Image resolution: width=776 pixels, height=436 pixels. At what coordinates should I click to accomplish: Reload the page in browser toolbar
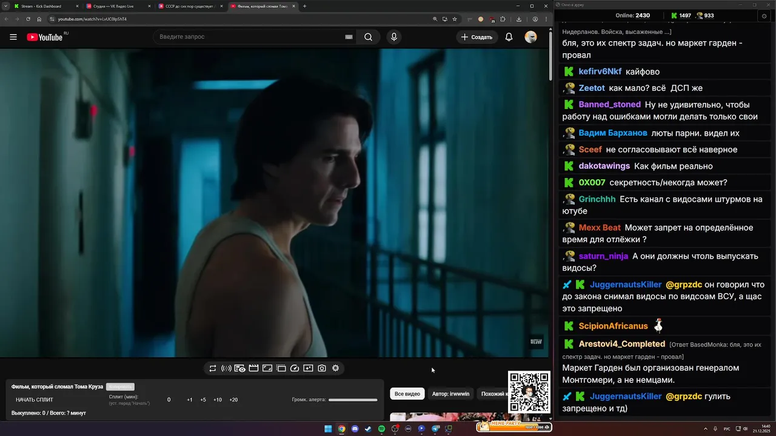coord(28,19)
